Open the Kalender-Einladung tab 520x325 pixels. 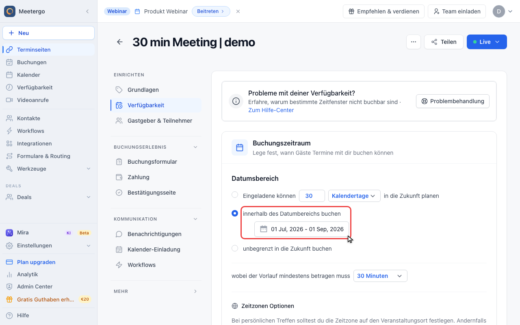pos(156,249)
